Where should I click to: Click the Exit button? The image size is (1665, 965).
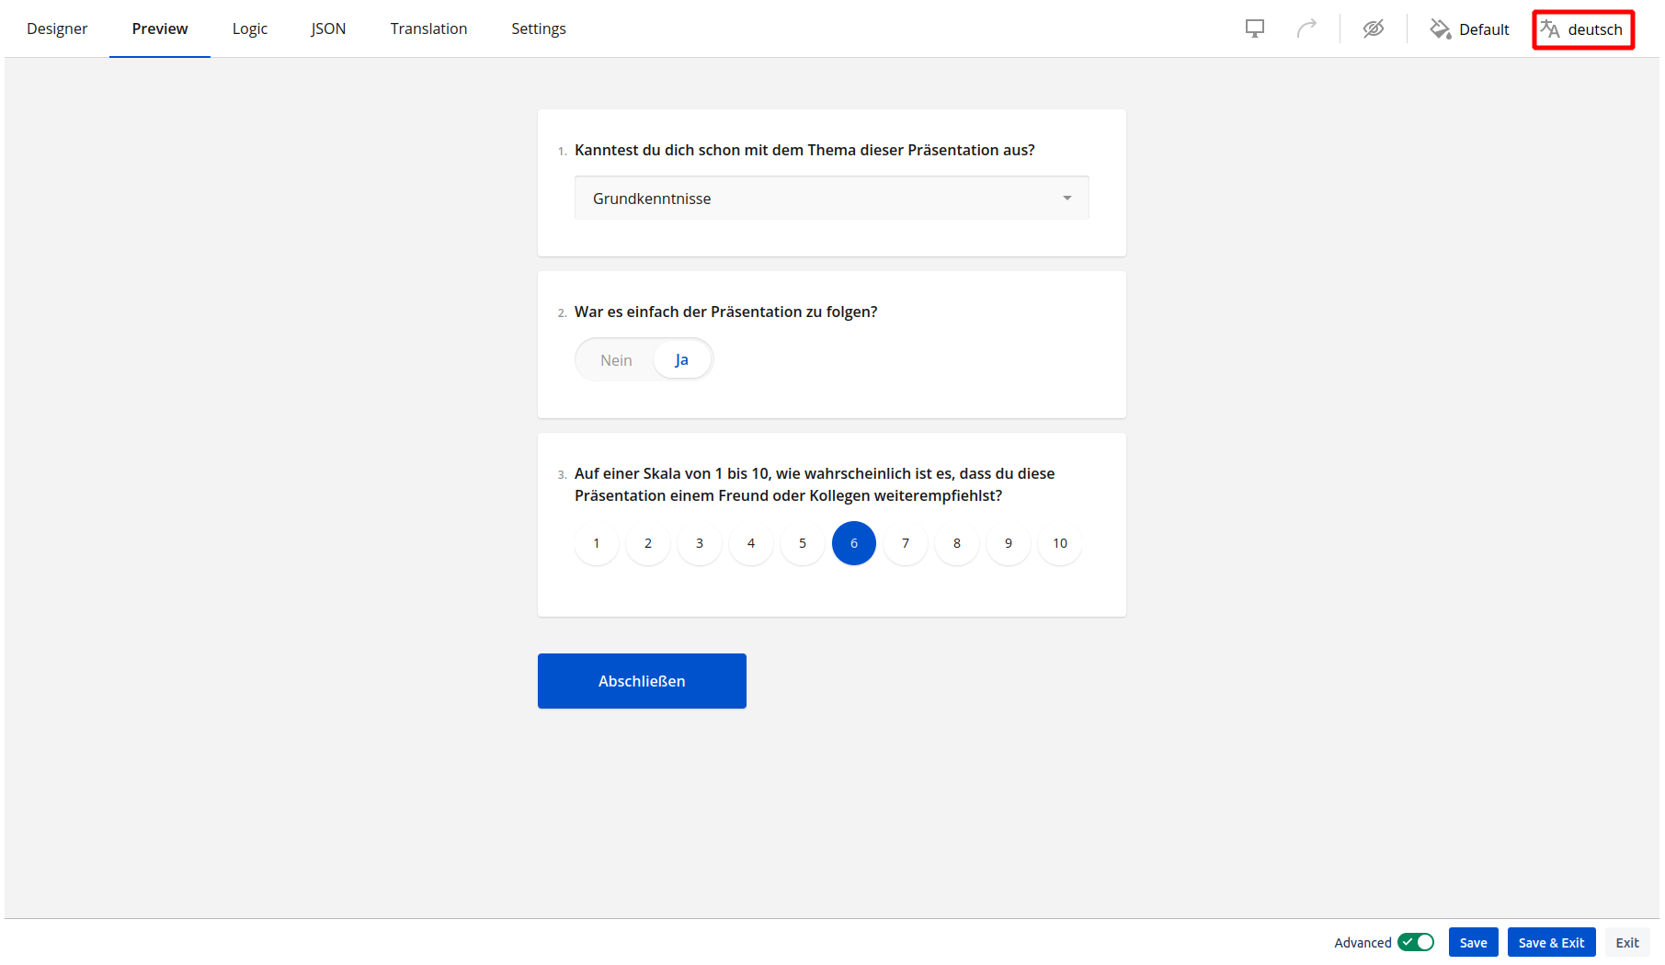(x=1626, y=942)
